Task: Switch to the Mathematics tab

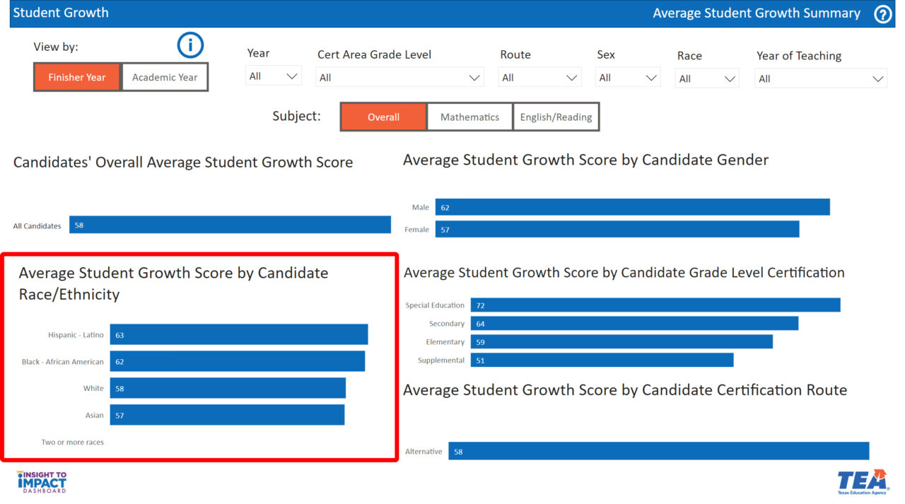Action: 469,117
